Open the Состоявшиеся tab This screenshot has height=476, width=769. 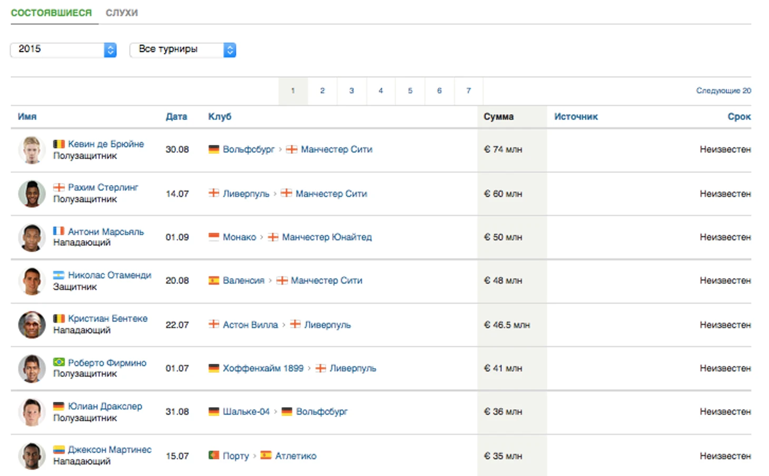click(x=51, y=13)
